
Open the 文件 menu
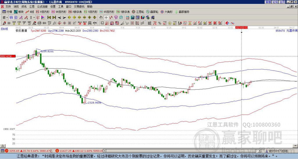8,7
